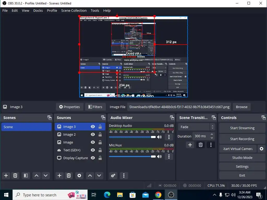Open the Fade transition dropdown
This screenshot has height=200, width=267.
coord(197,127)
